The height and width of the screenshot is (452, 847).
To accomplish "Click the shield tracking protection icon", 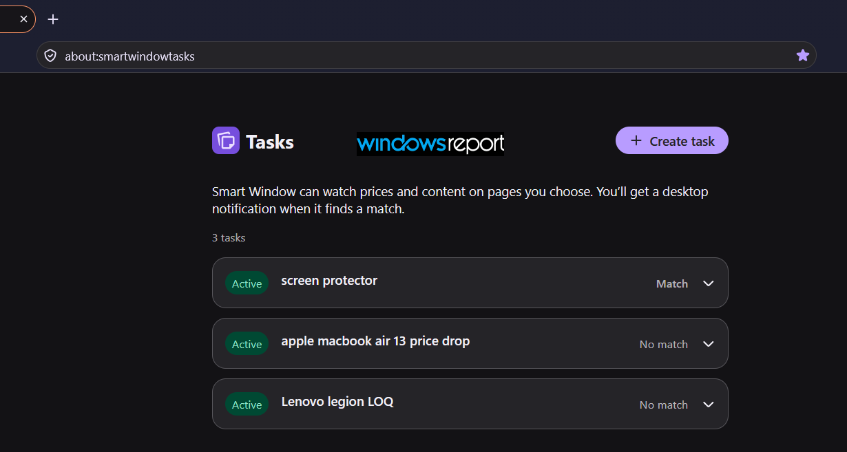I will (50, 56).
